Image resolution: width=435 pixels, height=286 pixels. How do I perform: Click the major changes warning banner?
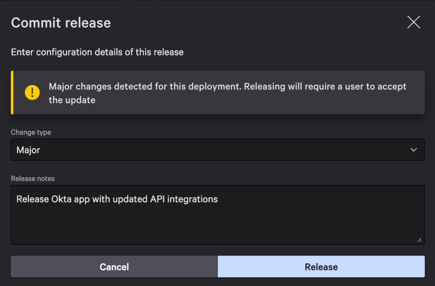[217, 93]
